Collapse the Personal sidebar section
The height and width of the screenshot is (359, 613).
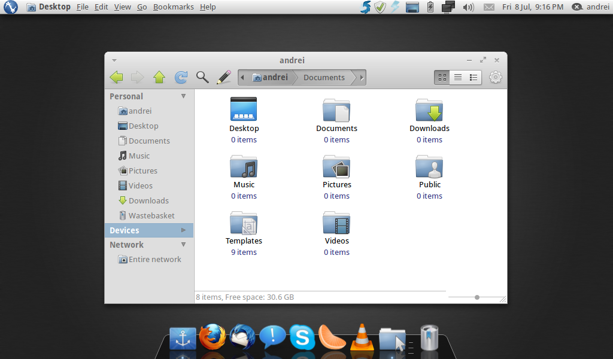click(183, 96)
